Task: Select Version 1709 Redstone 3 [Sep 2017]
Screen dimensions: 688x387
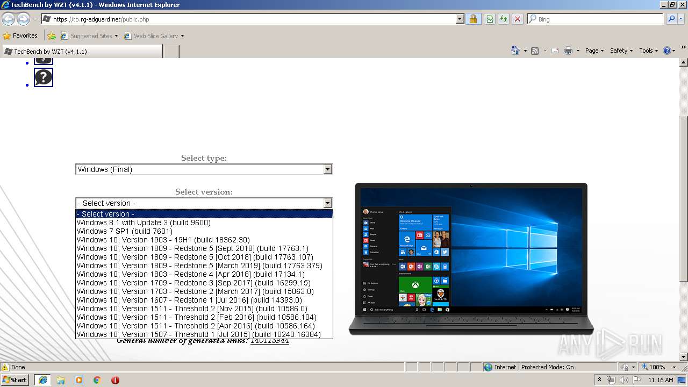Action: point(204,283)
